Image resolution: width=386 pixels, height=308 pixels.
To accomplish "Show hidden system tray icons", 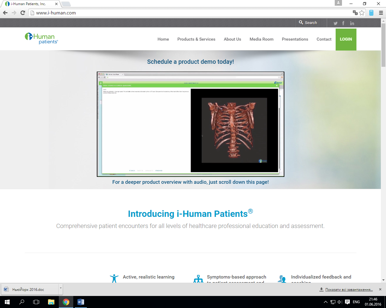I will tap(325, 302).
